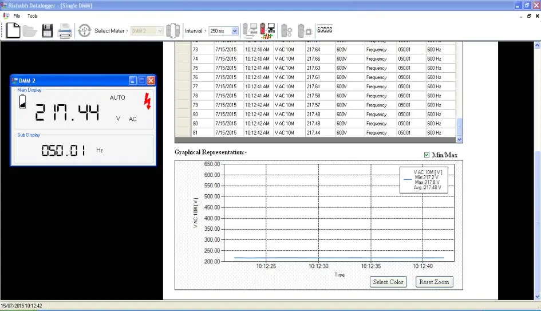This screenshot has width=541, height=311.
Task: Open the Tools menu
Action: (x=33, y=16)
